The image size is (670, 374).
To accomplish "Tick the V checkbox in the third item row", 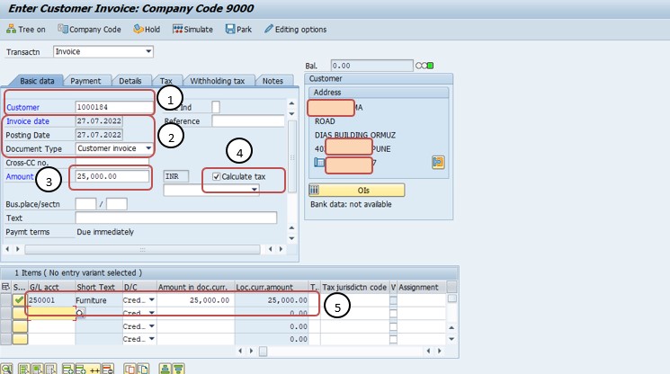I will (x=394, y=326).
